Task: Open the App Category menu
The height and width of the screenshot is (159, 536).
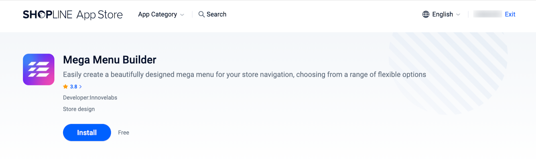Action: coord(157,14)
